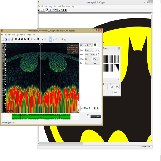Screen dimensions: 161x161
Task: Switch to layer tab 2
Action: tap(86, 45)
